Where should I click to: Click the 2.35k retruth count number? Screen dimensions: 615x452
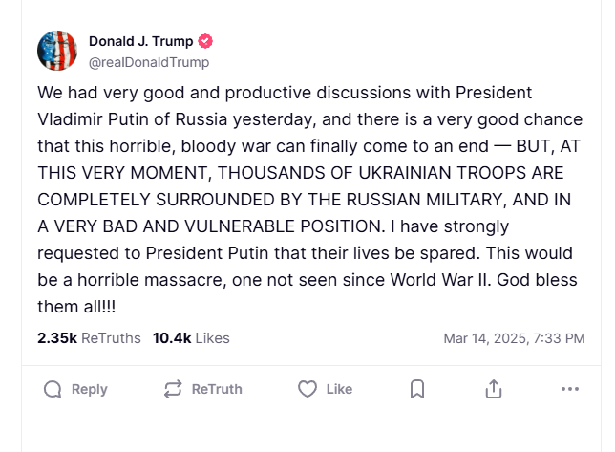(57, 338)
